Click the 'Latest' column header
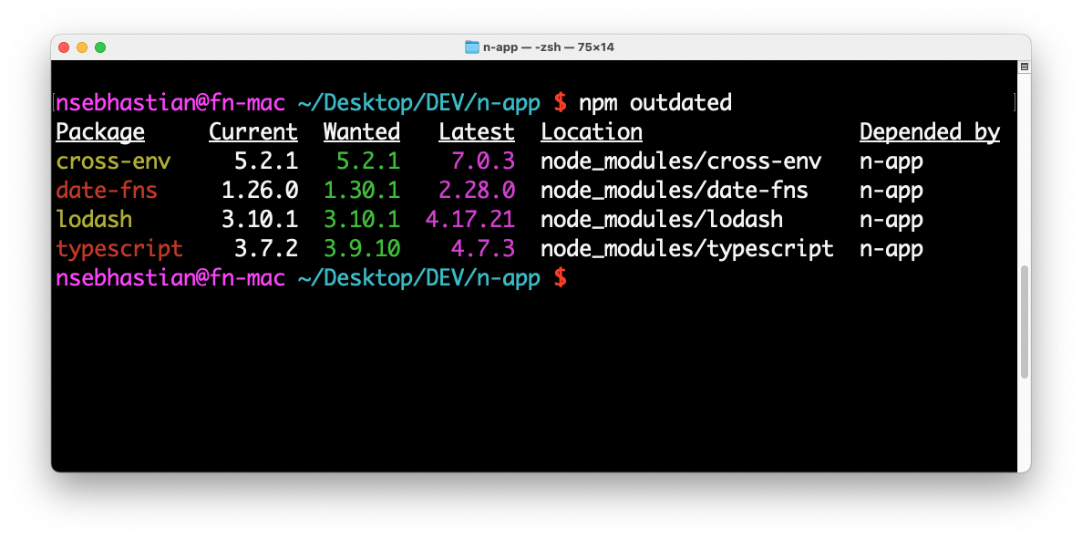This screenshot has width=1082, height=540. pos(477,132)
